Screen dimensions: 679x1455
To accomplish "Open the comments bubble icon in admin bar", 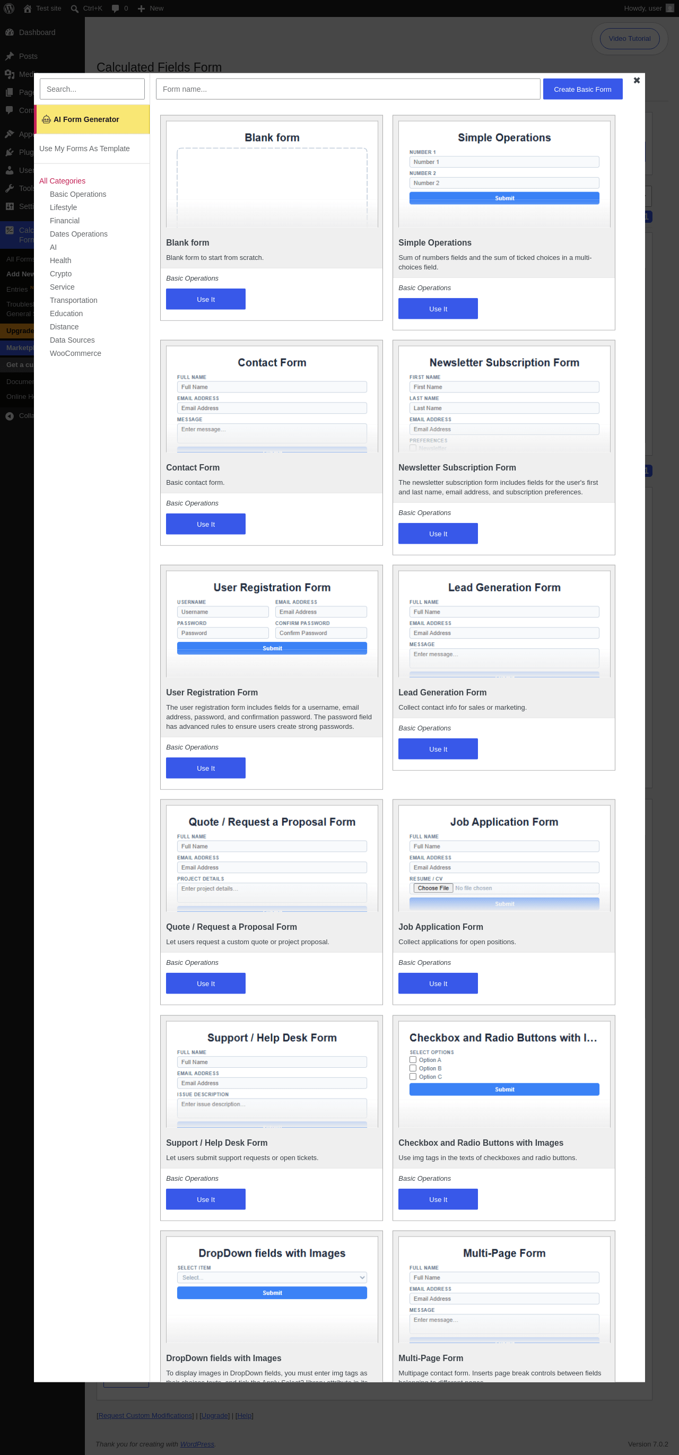I will click(x=115, y=8).
